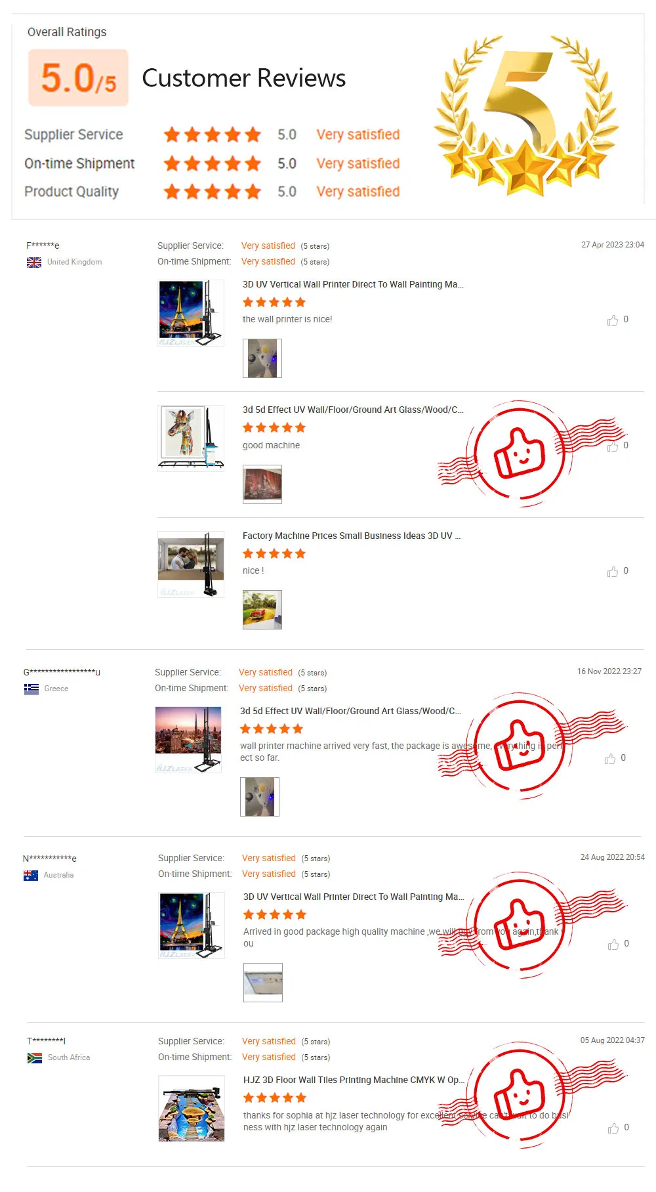Image resolution: width=656 pixels, height=1192 pixels.
Task: Click the South Africa flag icon
Action: click(35, 1058)
